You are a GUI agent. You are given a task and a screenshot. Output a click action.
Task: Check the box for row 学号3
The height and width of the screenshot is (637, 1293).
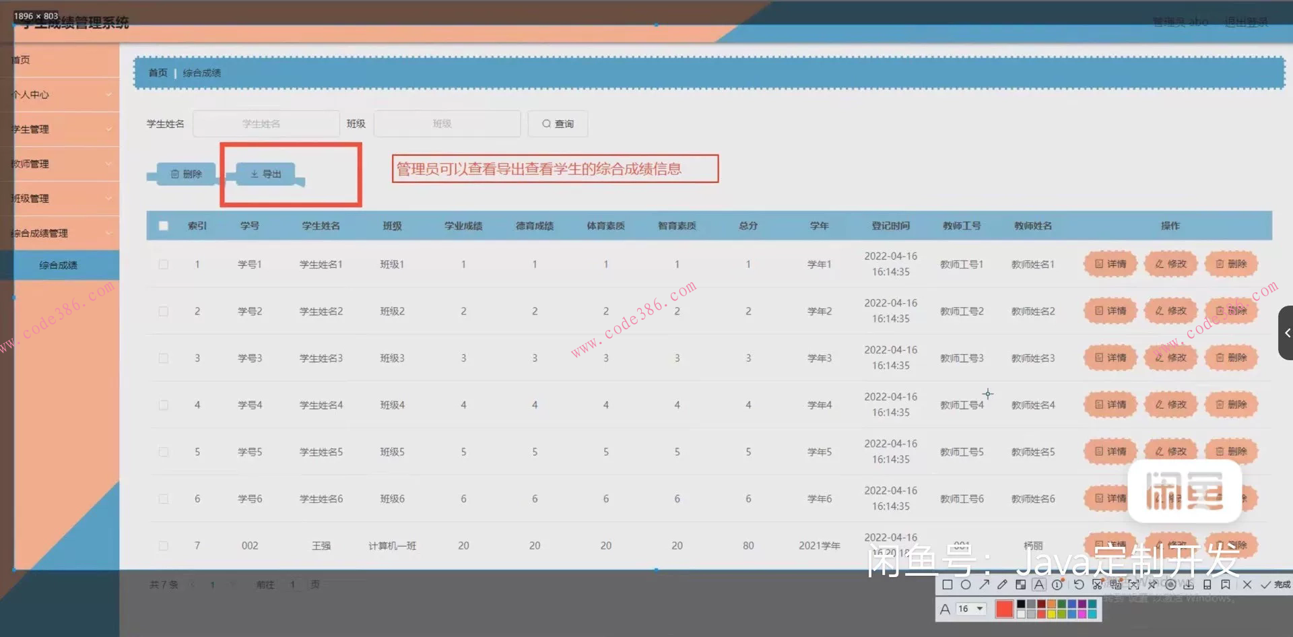coord(164,358)
